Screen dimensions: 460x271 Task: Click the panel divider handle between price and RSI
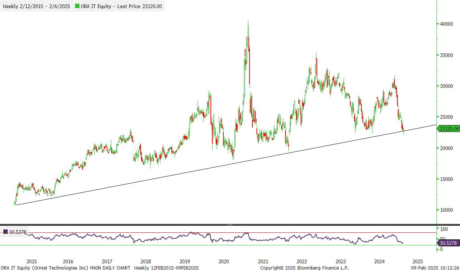click(x=230, y=224)
